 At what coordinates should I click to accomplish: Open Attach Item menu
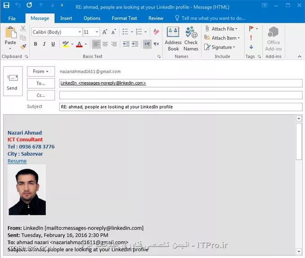coord(222,38)
